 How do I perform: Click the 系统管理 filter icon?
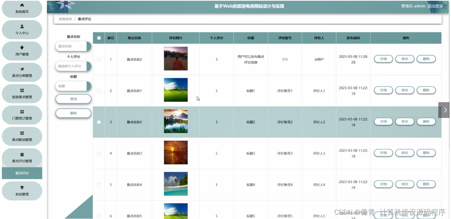pos(22,186)
